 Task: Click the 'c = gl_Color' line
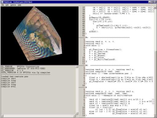pyautogui.click(x=97, y=57)
